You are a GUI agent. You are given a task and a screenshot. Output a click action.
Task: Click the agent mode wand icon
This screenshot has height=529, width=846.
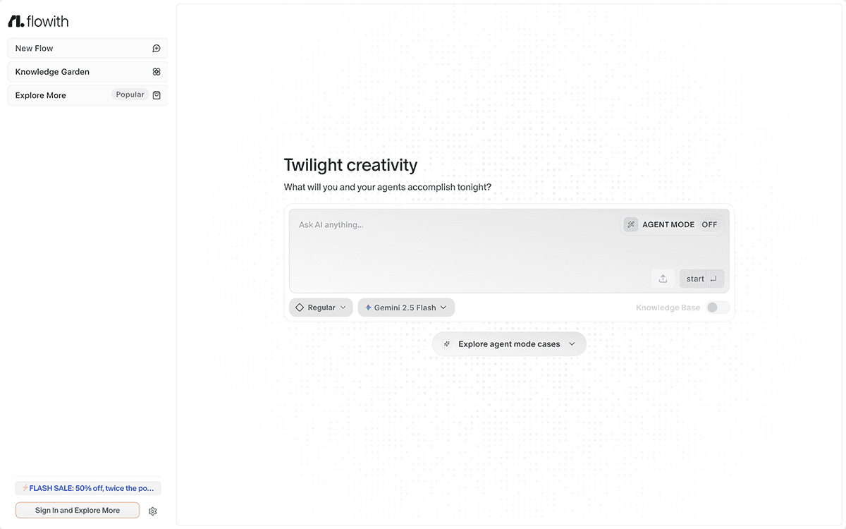coord(630,224)
